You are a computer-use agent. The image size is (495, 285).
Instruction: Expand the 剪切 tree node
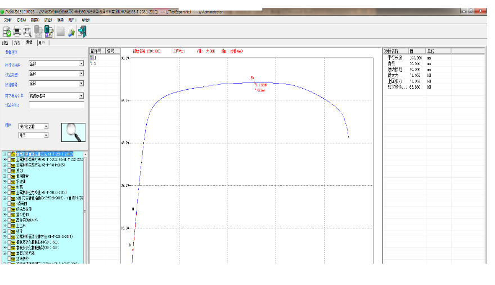point(4,171)
